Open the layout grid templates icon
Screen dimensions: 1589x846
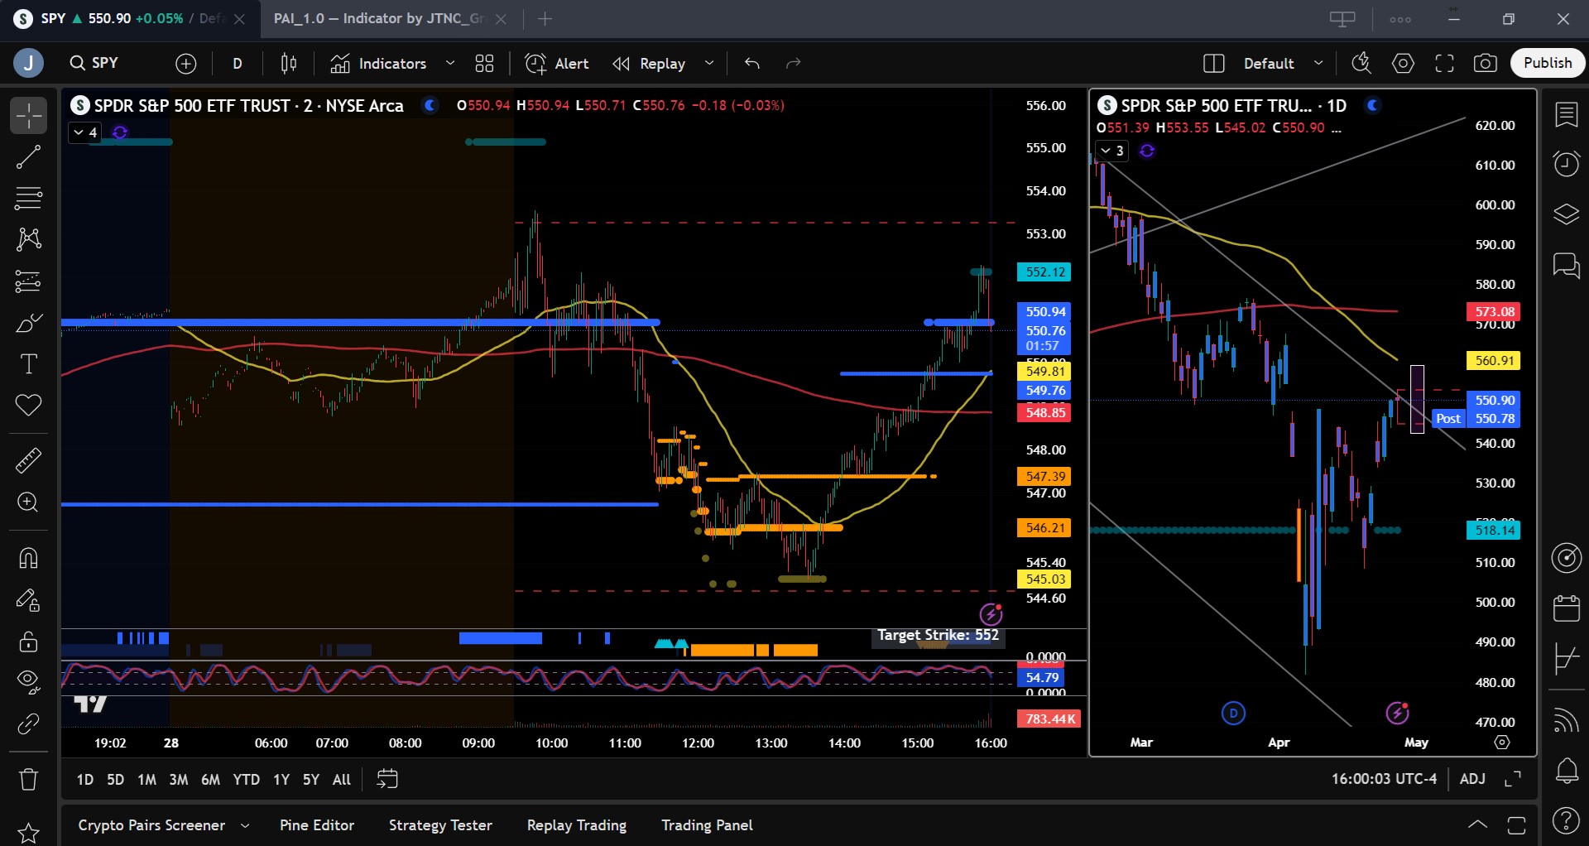[484, 64]
